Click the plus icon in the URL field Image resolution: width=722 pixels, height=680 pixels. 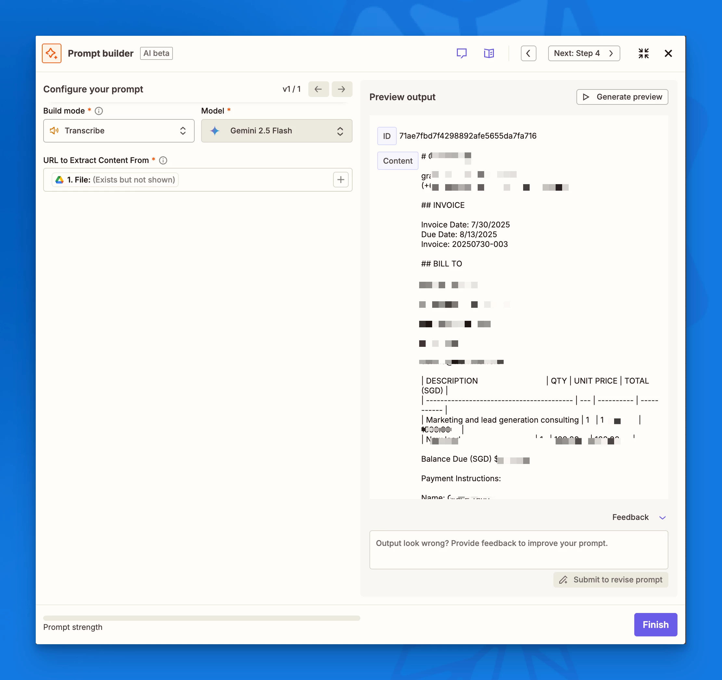(340, 180)
